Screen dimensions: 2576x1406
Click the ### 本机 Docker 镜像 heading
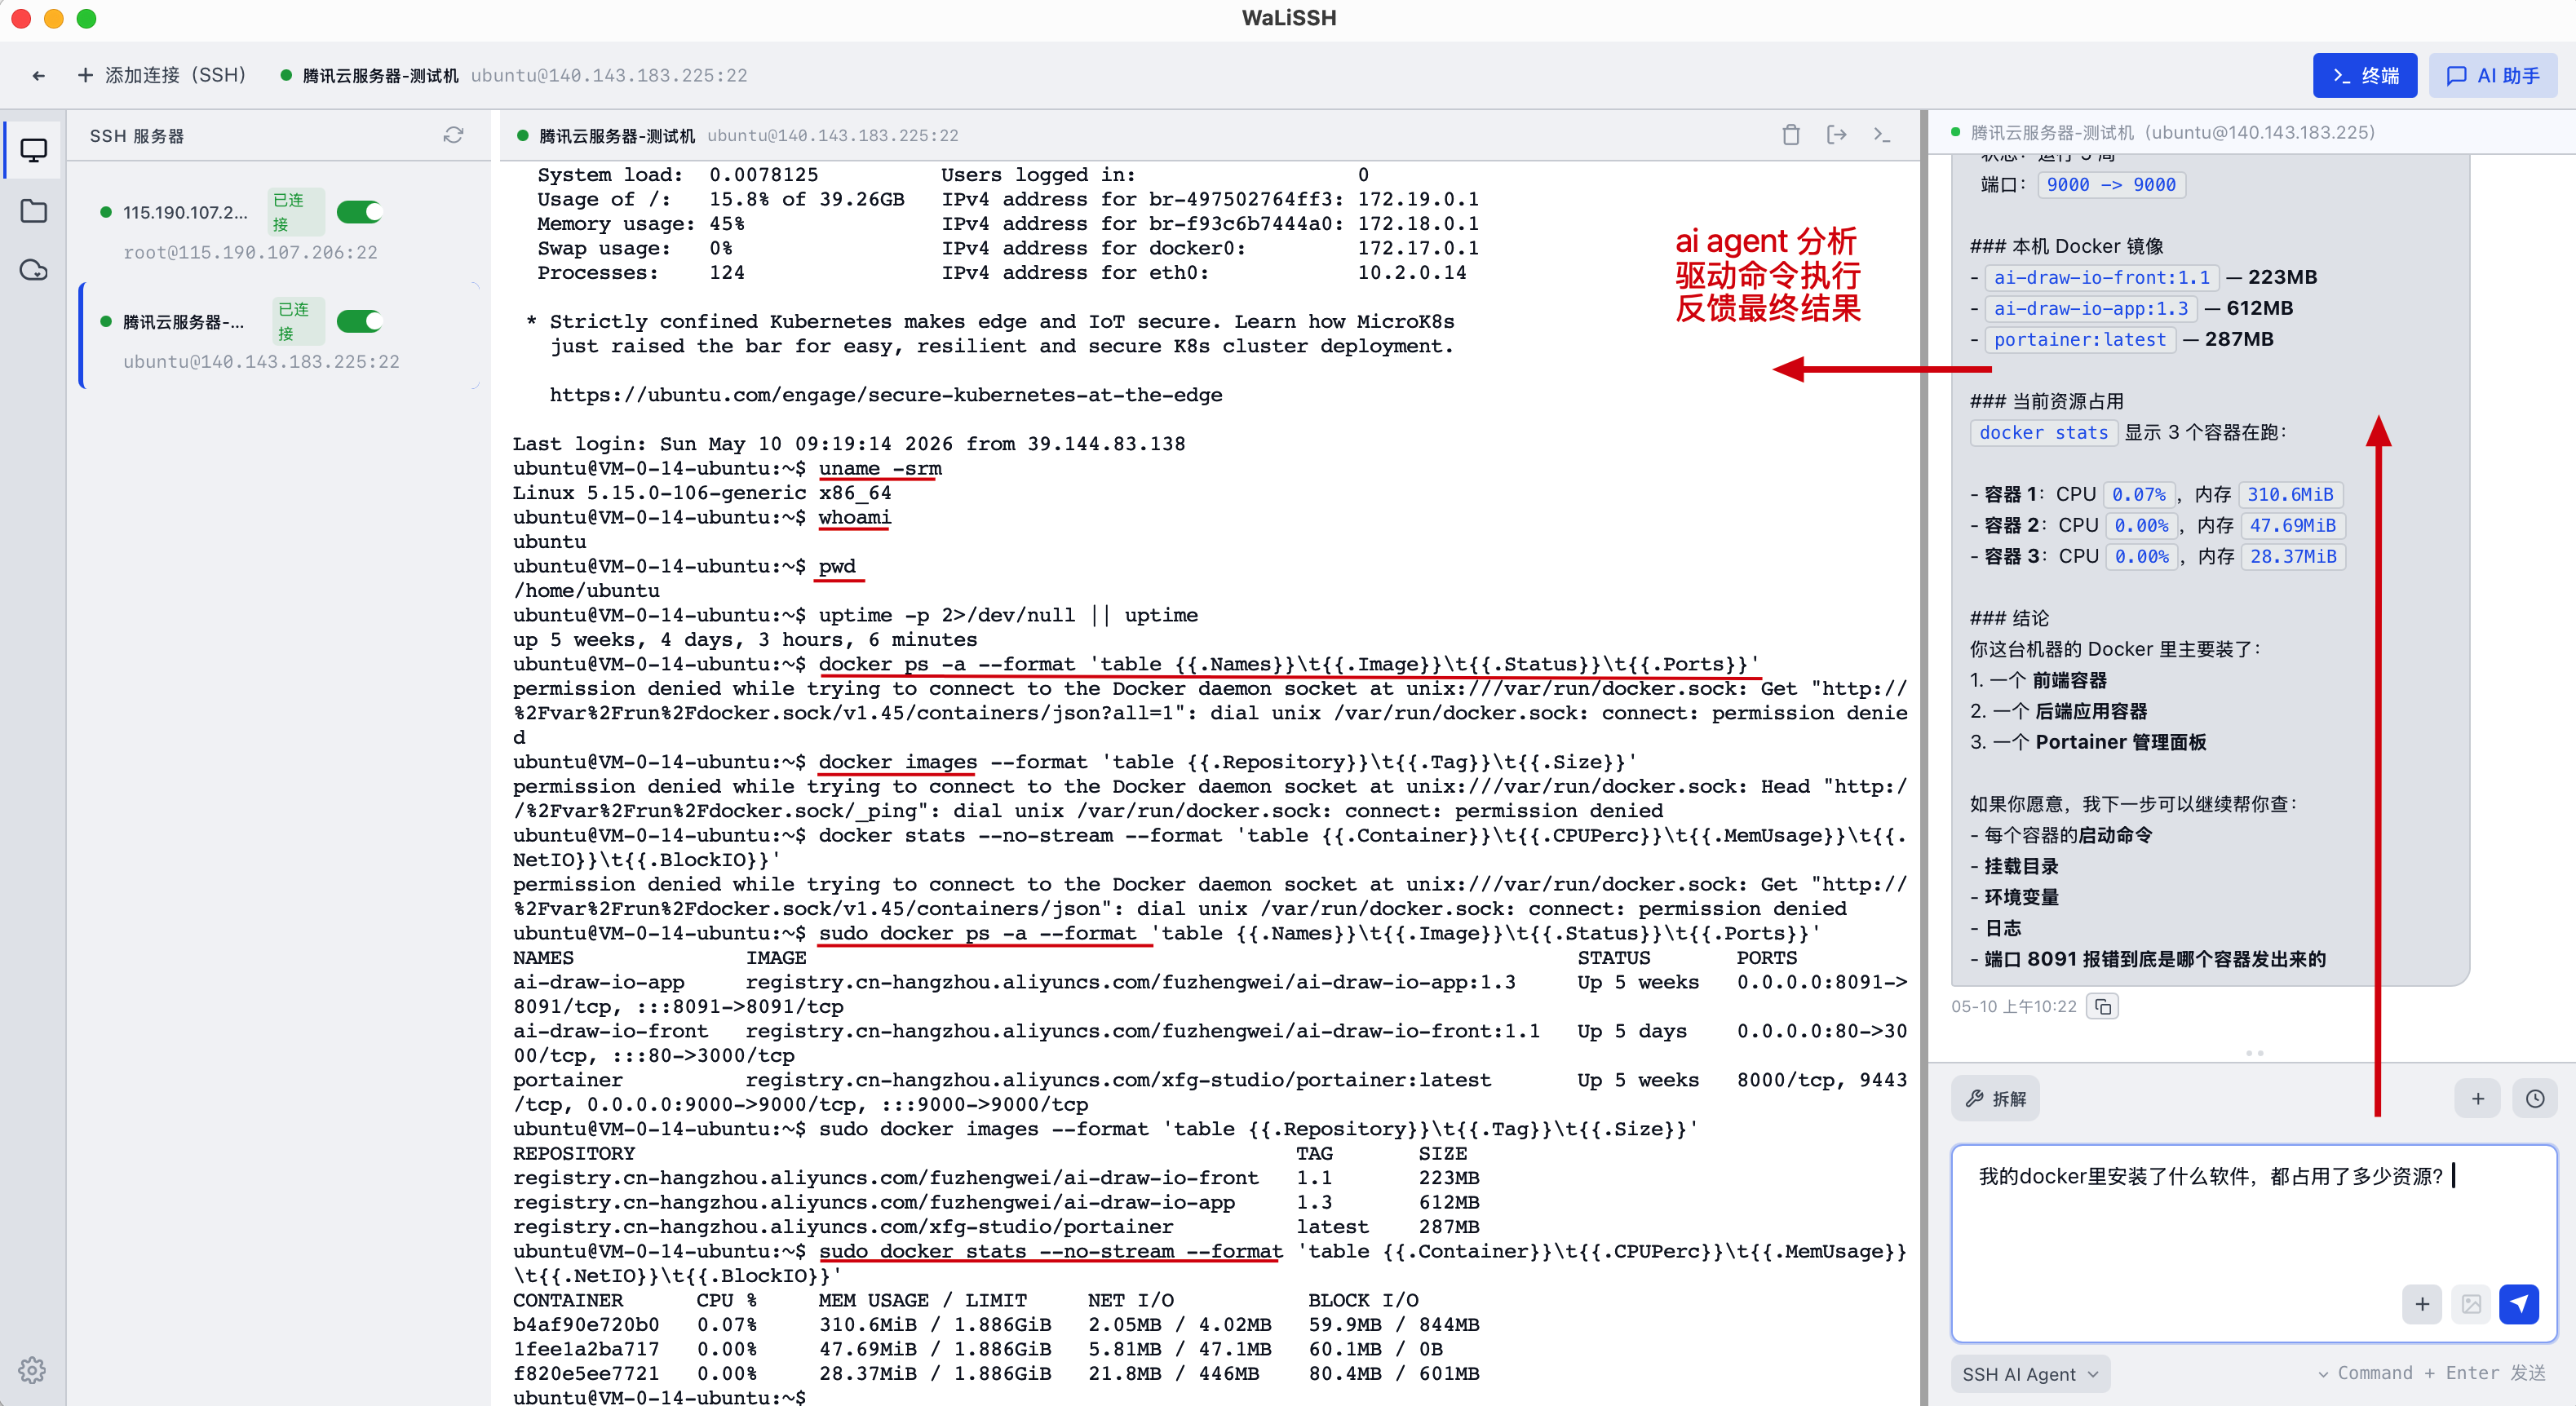click(2066, 246)
